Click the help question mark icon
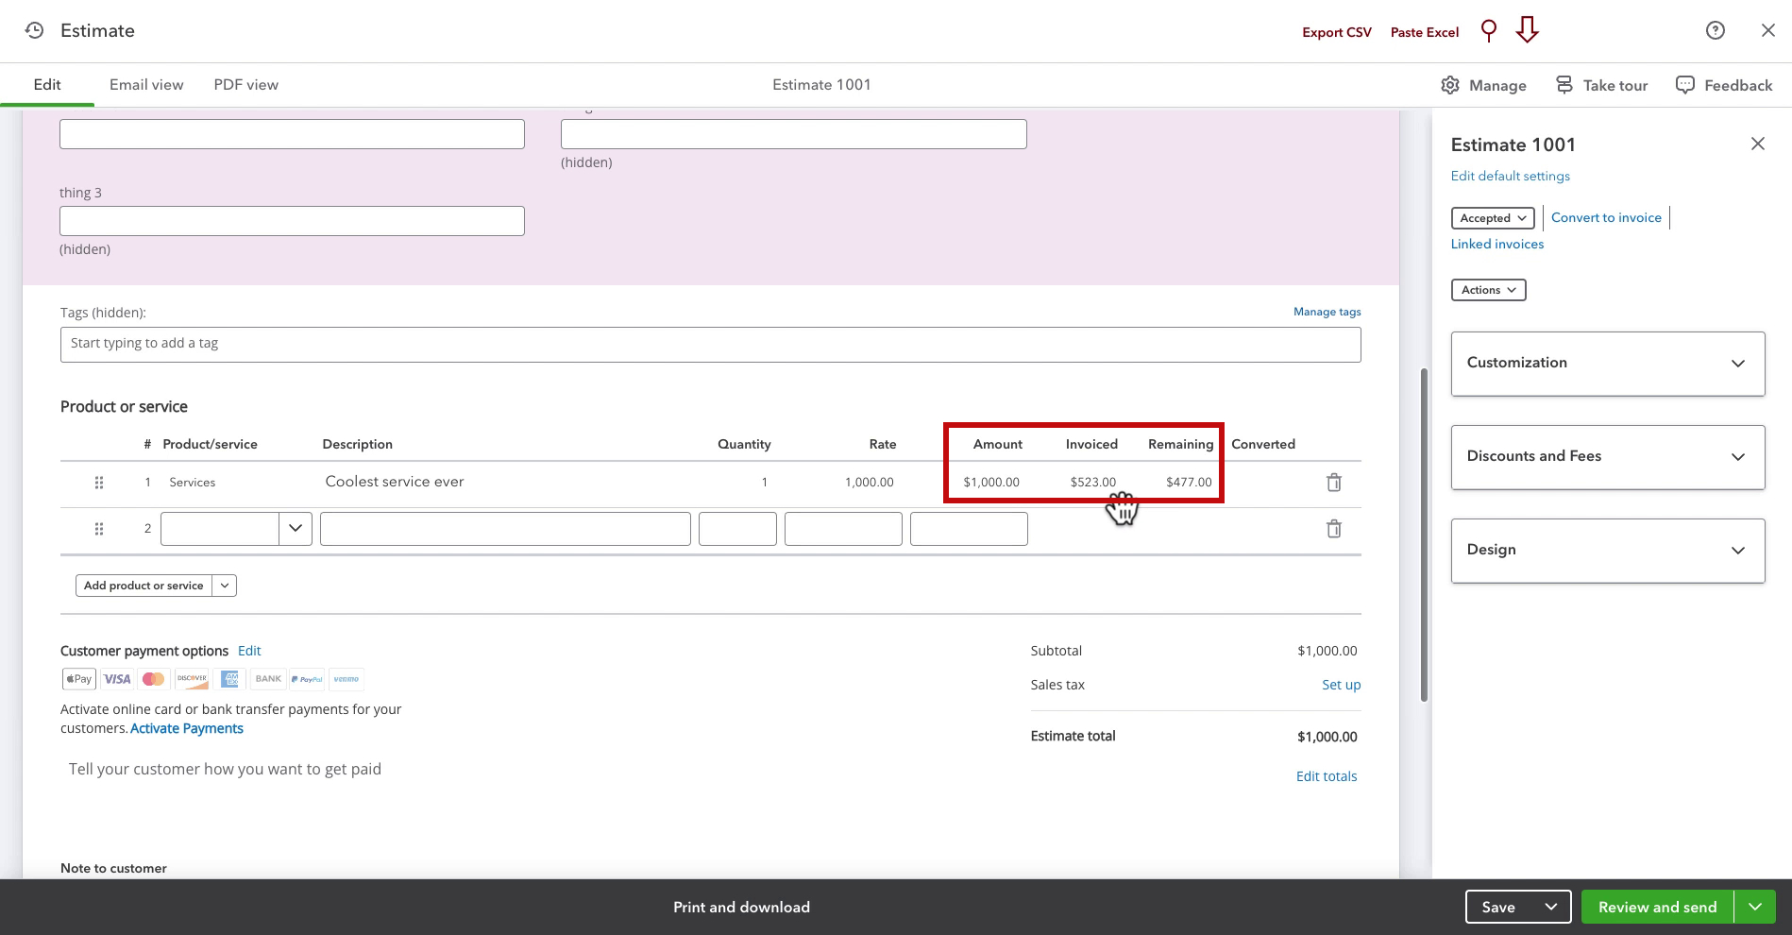The image size is (1792, 935). (1716, 30)
